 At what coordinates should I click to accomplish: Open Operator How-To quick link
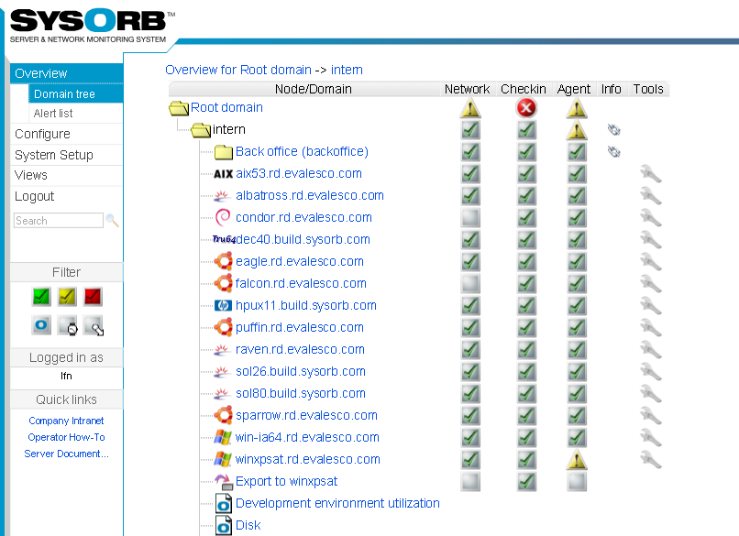pos(66,437)
